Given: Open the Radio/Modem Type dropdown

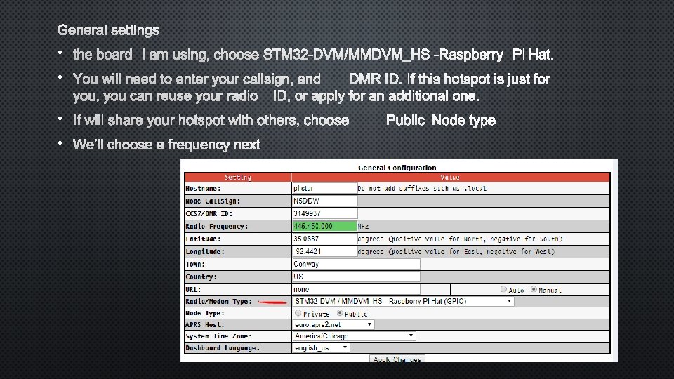Looking at the screenshot, I should pos(403,301).
